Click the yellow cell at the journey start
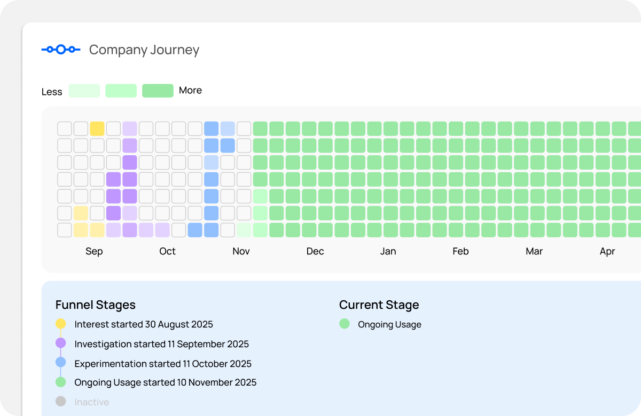641x416 pixels. [97, 127]
